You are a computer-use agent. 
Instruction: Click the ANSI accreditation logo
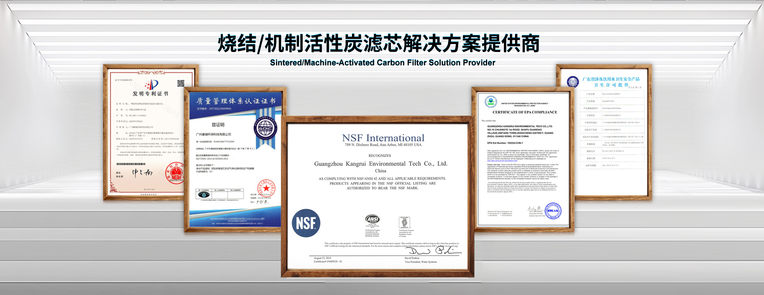[372, 219]
